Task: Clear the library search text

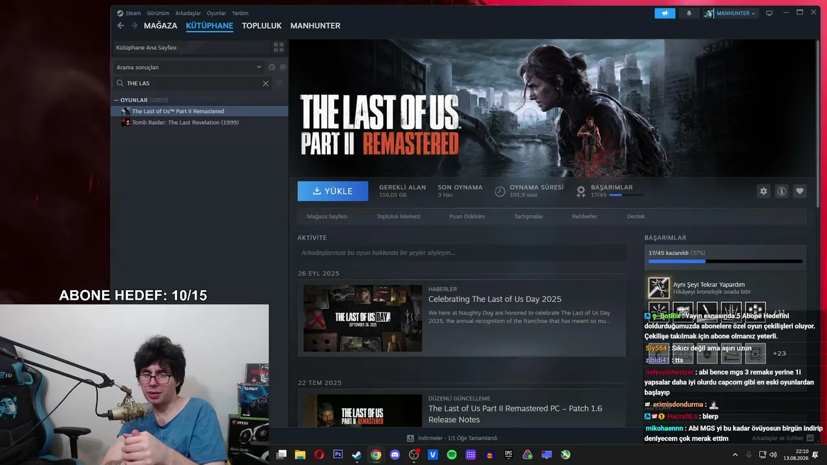Action: coord(266,83)
